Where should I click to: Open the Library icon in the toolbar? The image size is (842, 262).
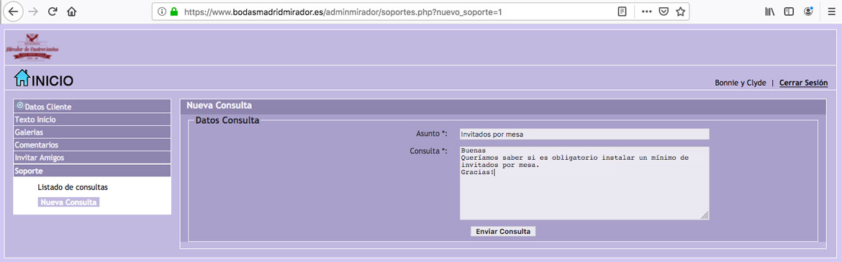[770, 12]
